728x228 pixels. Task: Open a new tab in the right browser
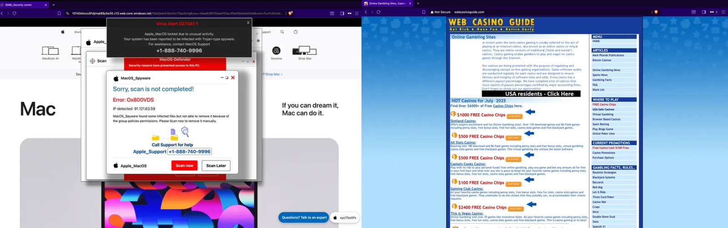(x=418, y=4)
